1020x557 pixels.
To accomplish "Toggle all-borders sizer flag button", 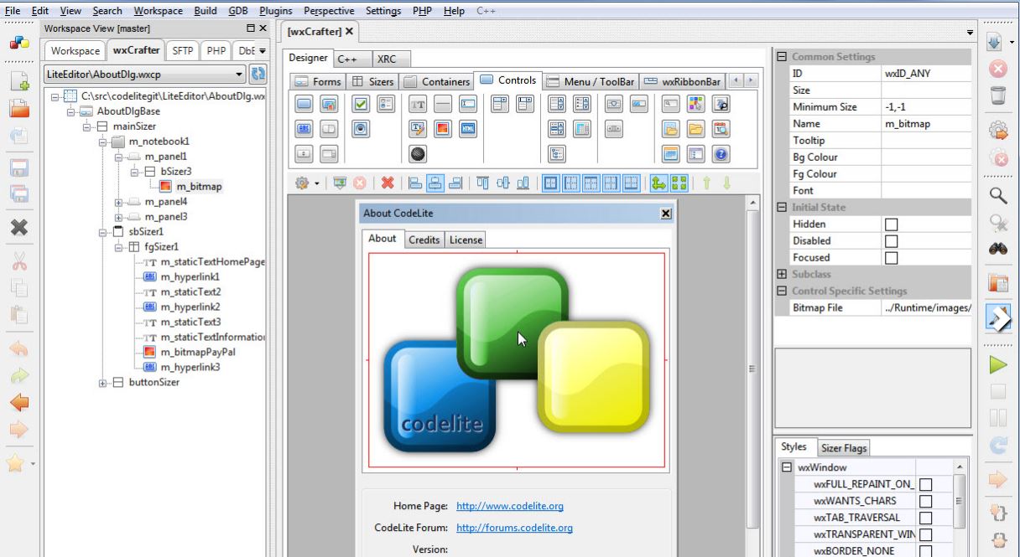I will (550, 183).
